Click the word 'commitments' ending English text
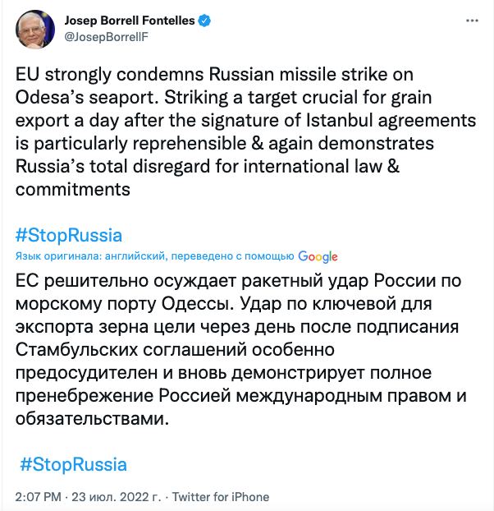This screenshot has width=494, height=511. click(x=74, y=188)
